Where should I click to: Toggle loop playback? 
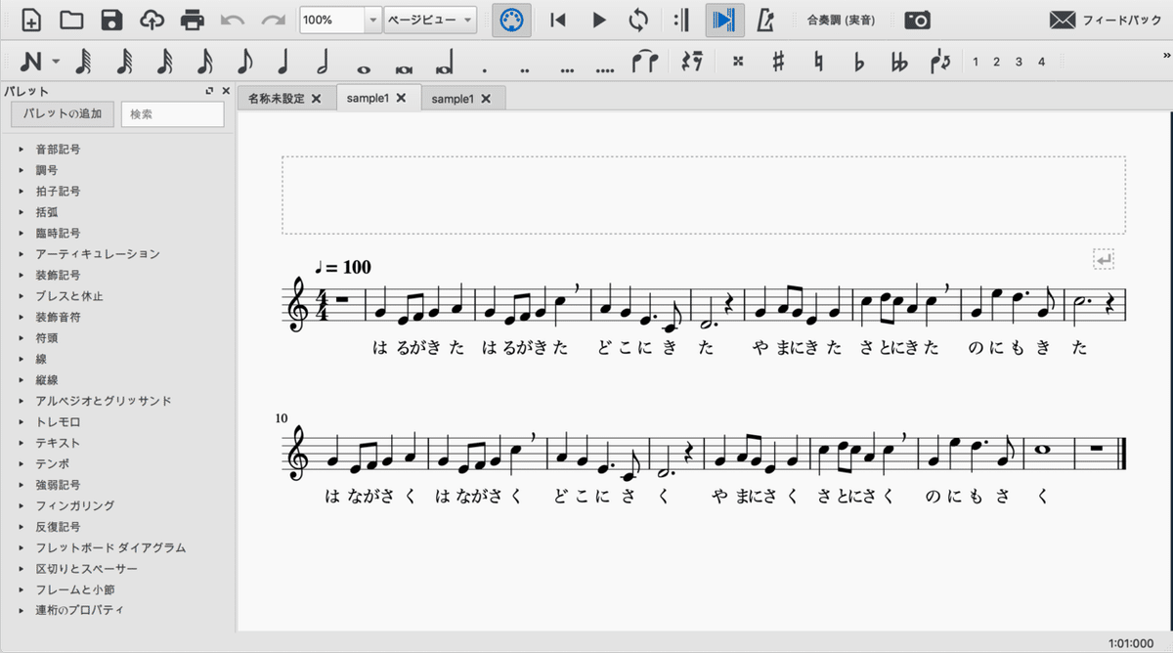pyautogui.click(x=638, y=20)
